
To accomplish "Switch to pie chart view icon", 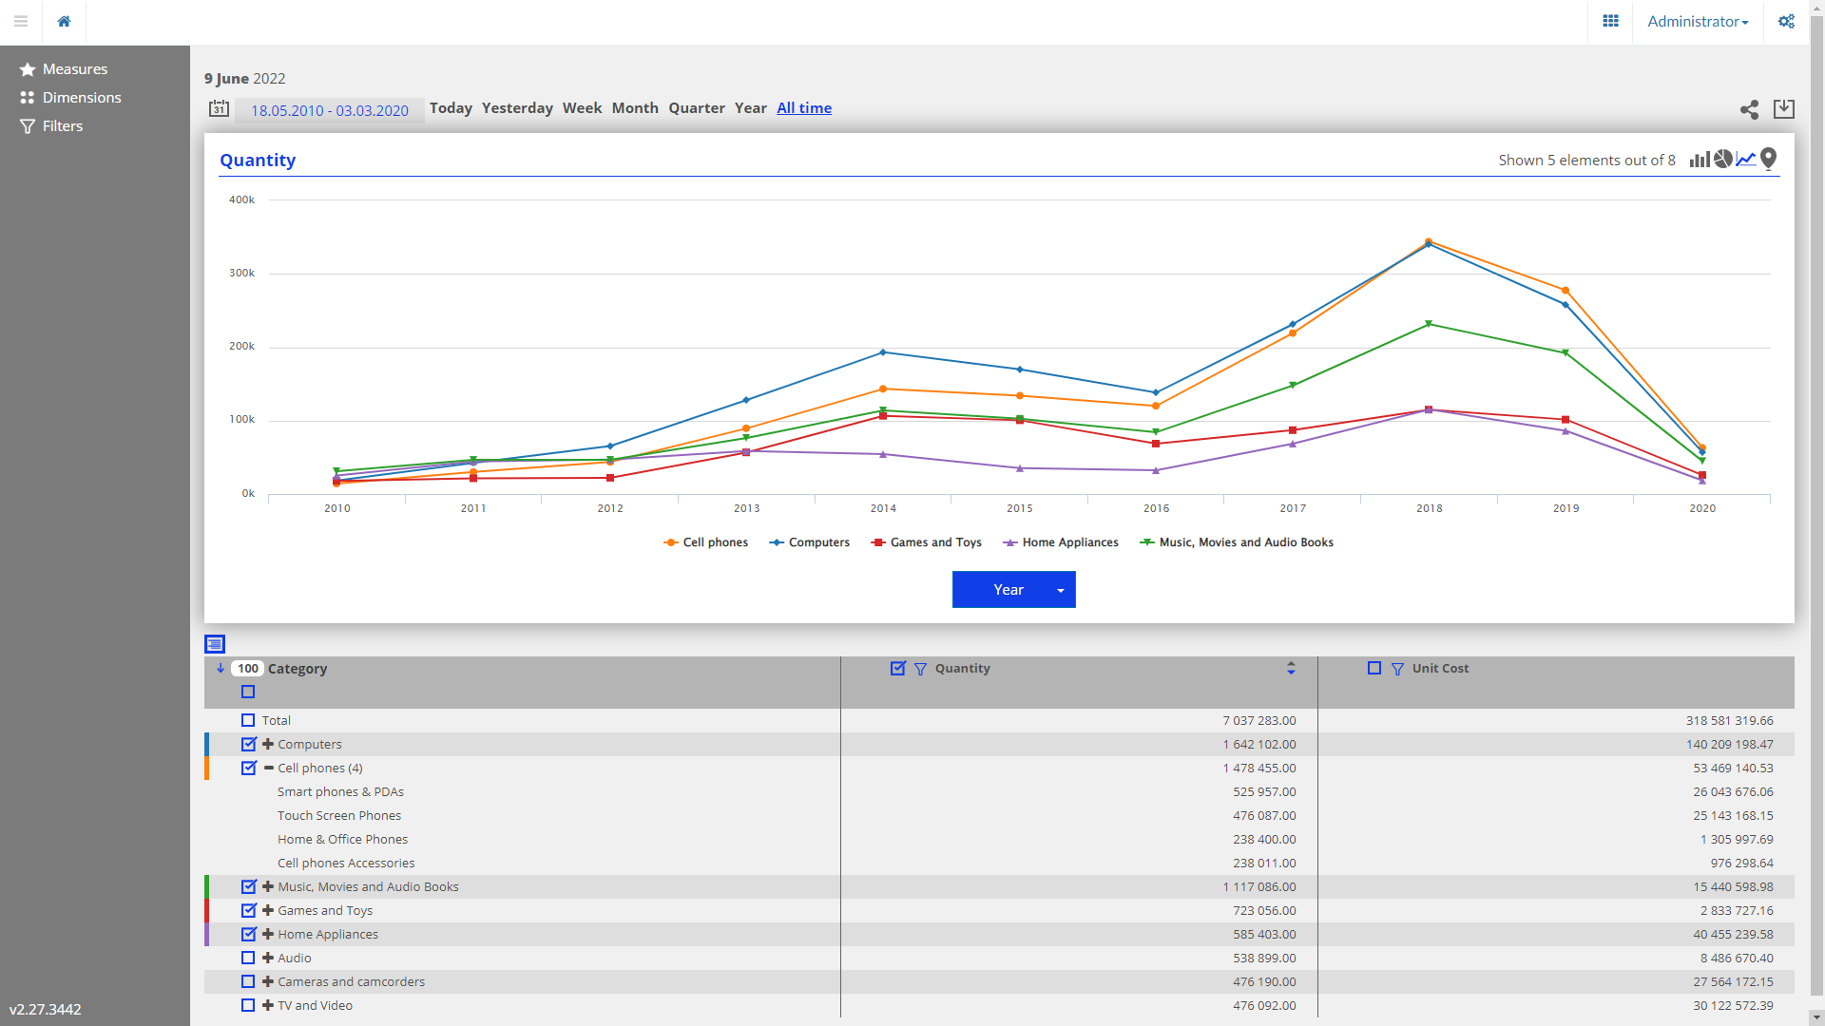I will coord(1722,160).
